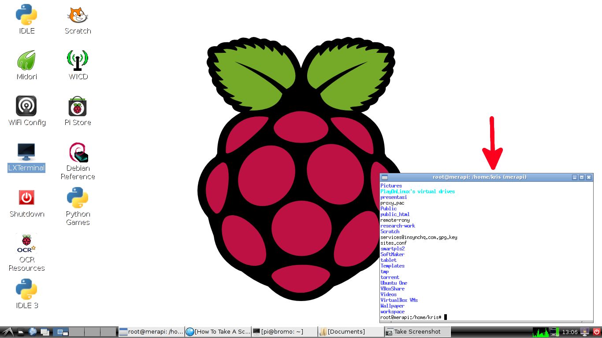Restore the Documents window from the taskbar
The height and width of the screenshot is (338, 602).
pos(351,332)
